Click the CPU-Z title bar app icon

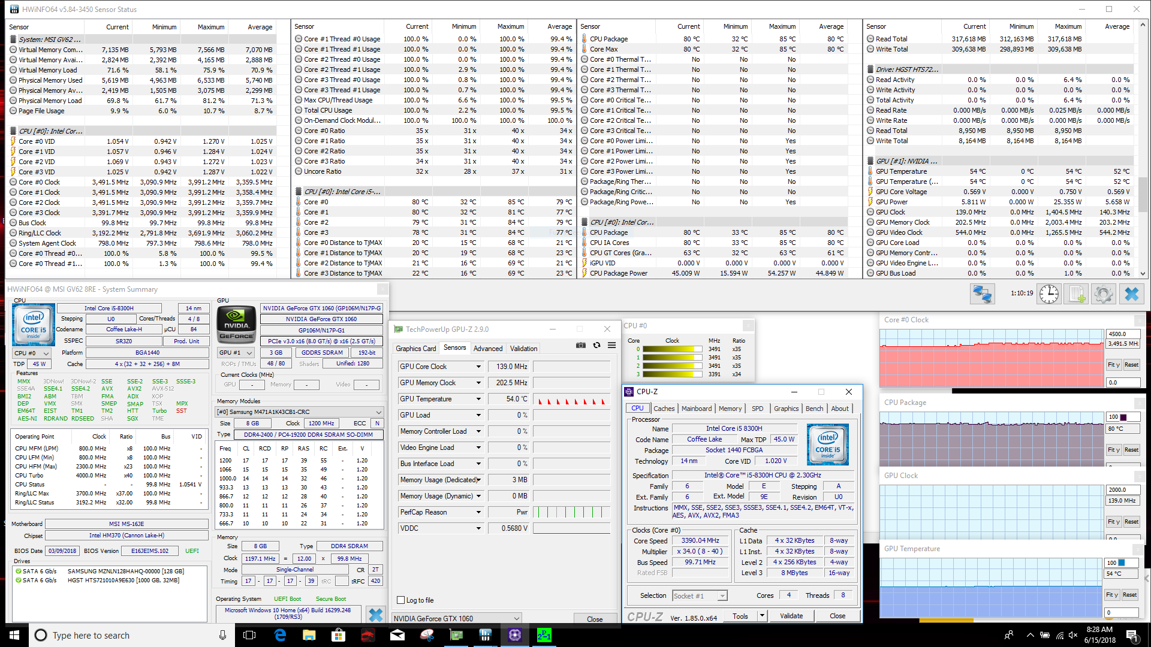pyautogui.click(x=629, y=392)
